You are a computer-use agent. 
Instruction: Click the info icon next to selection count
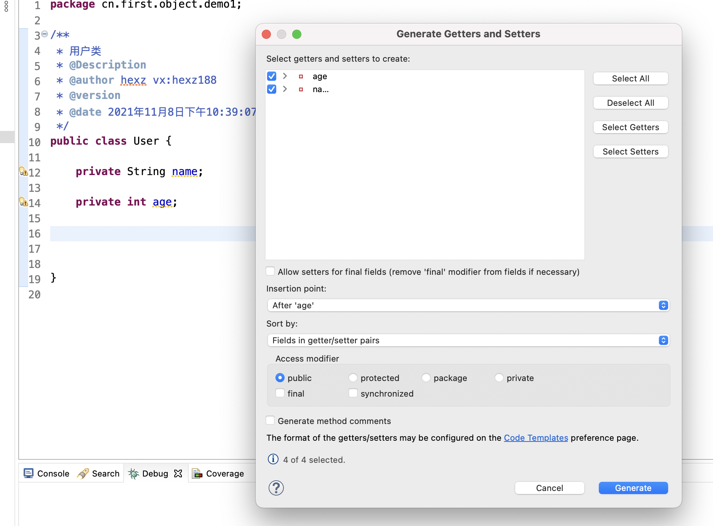(273, 459)
